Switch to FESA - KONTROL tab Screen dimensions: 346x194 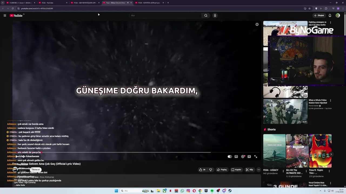click(149, 3)
